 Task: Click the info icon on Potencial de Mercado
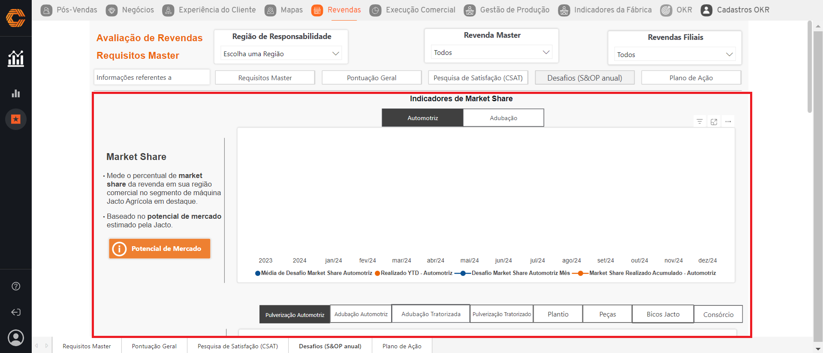pos(119,249)
